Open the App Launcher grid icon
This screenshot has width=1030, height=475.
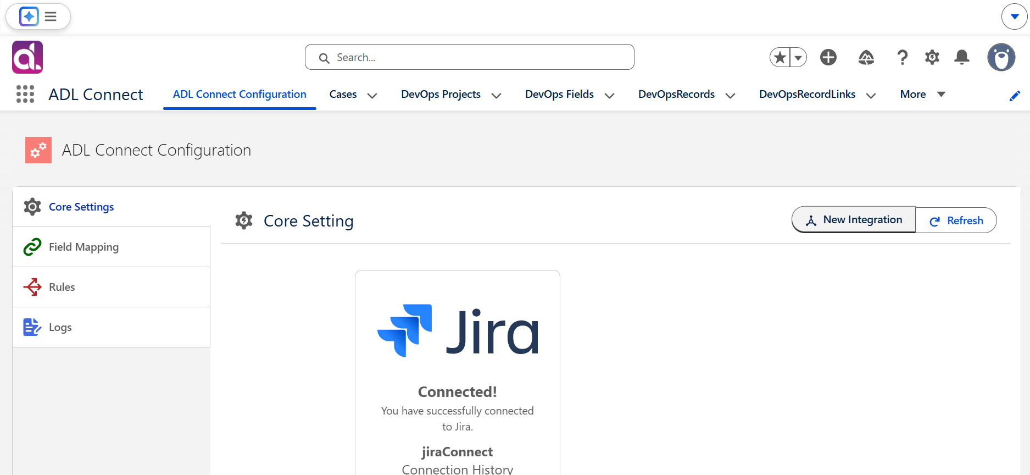click(x=25, y=94)
